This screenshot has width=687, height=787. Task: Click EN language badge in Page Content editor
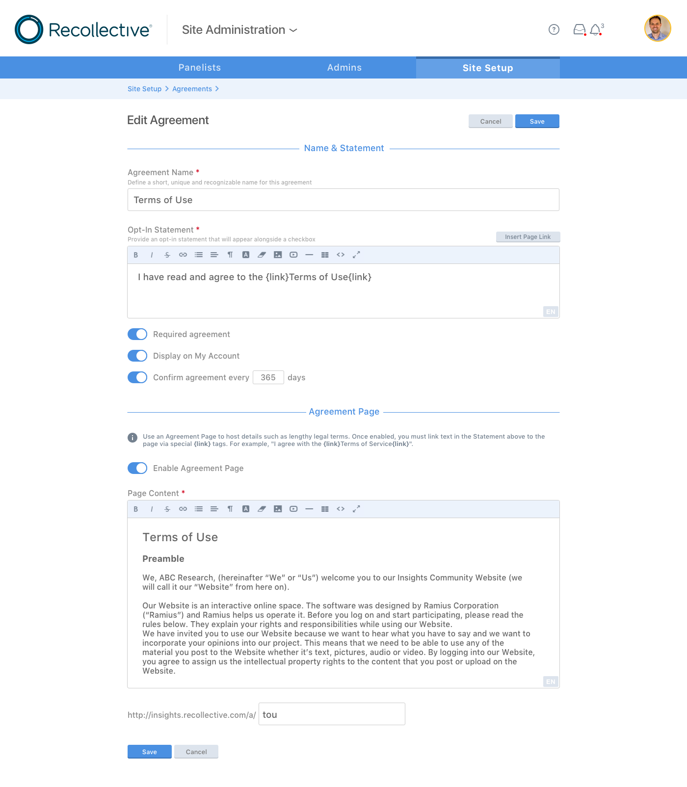[x=551, y=682]
